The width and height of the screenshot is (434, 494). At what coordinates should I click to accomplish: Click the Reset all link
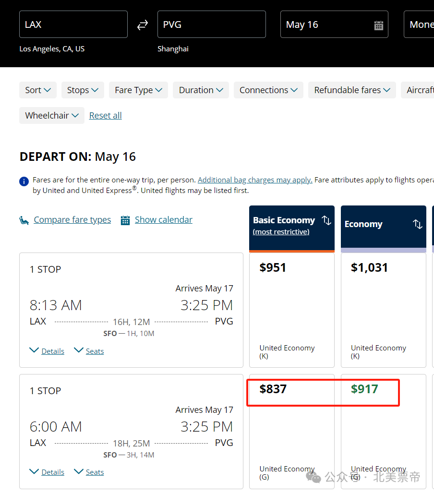106,116
